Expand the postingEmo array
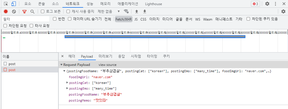 (67, 88)
